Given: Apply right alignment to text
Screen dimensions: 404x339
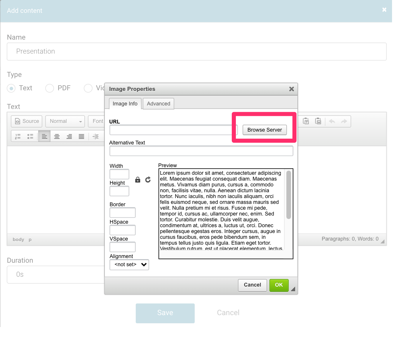Looking at the screenshot, I should 69,136.
